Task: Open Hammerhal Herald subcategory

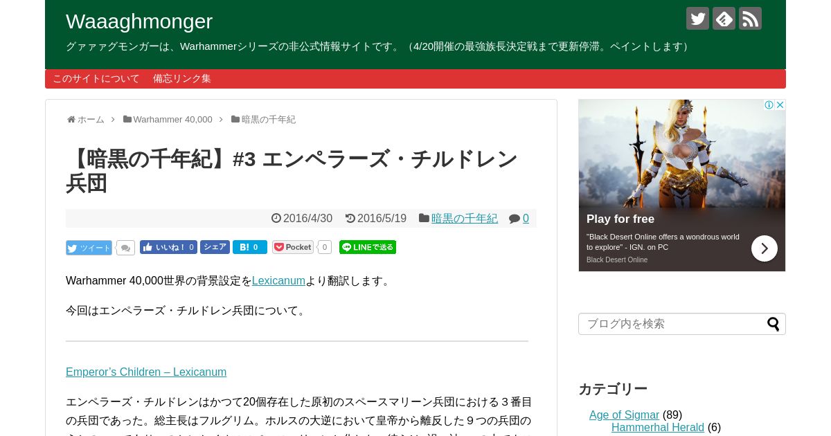Action: [x=658, y=428]
